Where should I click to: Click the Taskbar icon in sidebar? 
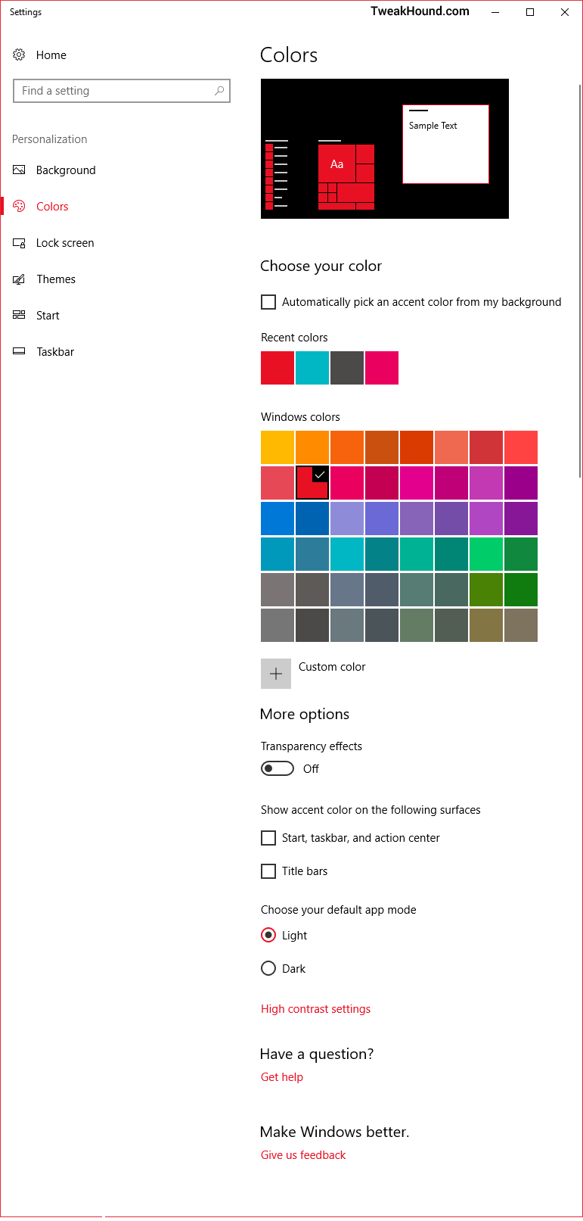[20, 351]
